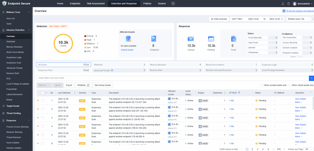
Task: Click View Details in row 3
Action: [x=300, y=116]
